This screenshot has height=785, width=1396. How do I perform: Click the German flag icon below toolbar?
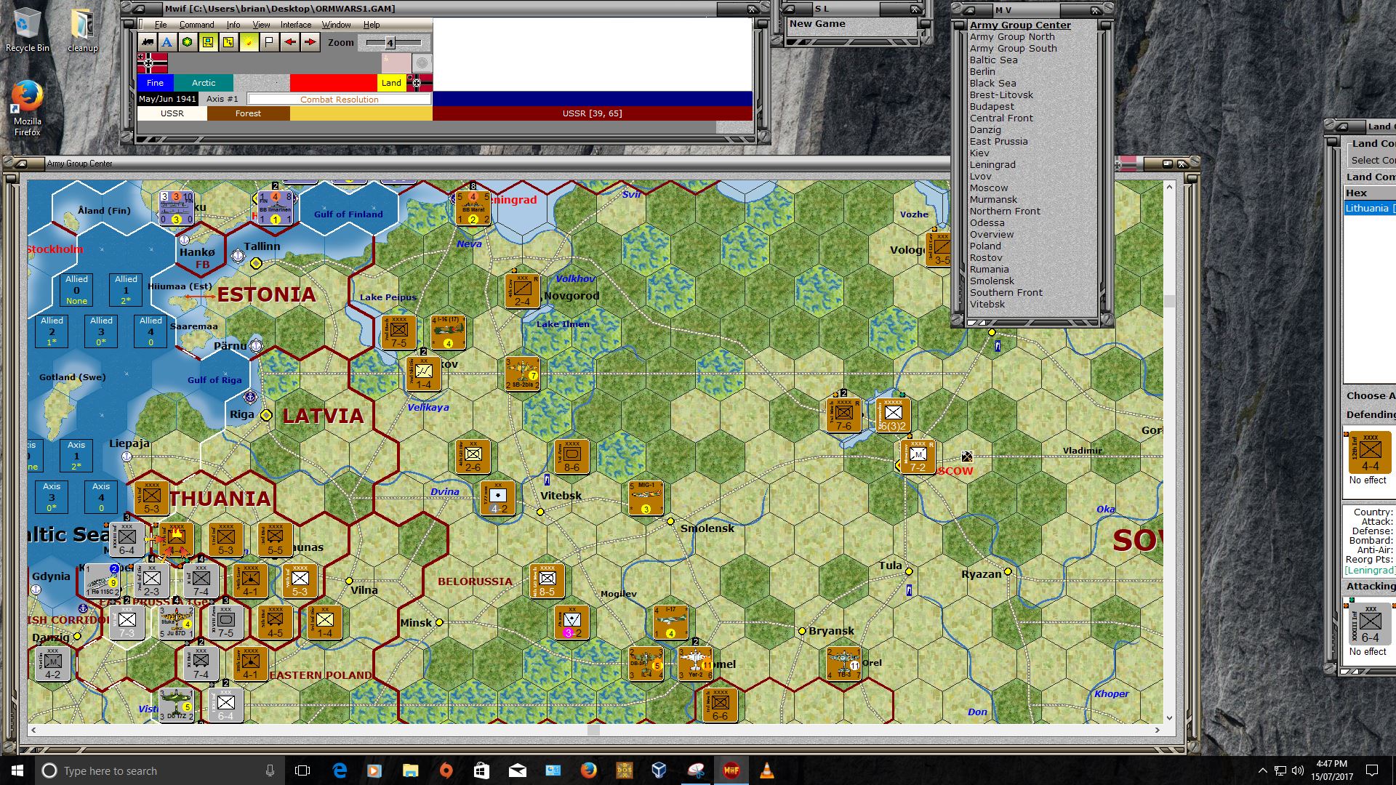point(152,63)
